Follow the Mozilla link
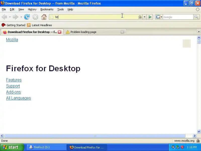Image resolution: width=201 pixels, height=151 pixels. click(12, 40)
